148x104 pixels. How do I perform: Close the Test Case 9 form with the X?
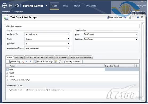[142, 17]
